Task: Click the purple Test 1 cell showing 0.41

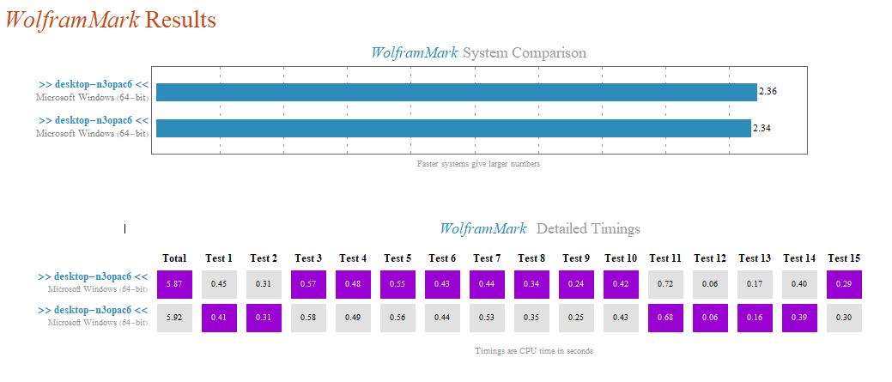Action: 219,318
